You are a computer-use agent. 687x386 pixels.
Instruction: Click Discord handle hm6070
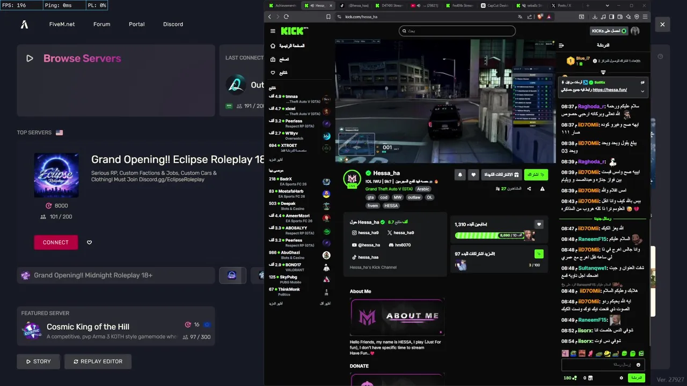coord(399,245)
